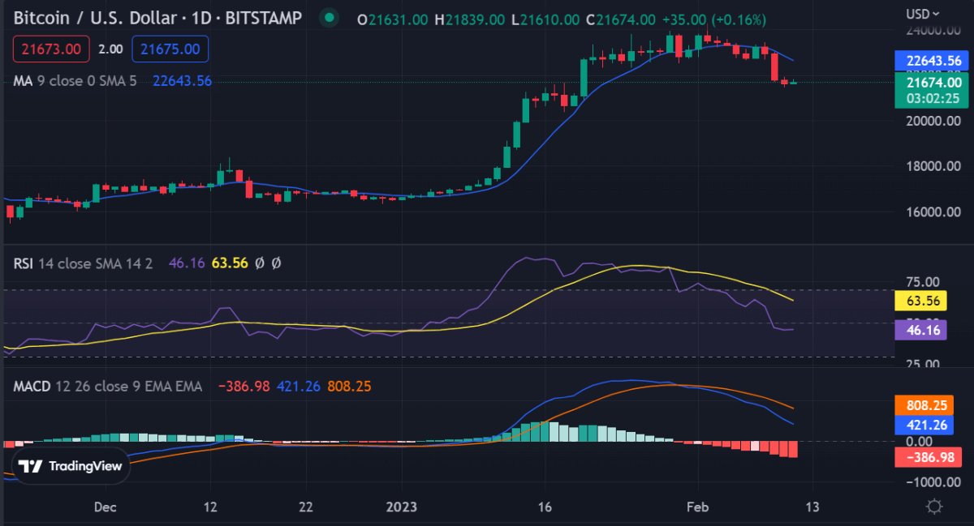The image size is (974, 526).
Task: Click the red sell button showing 21673.00
Action: coord(51,49)
